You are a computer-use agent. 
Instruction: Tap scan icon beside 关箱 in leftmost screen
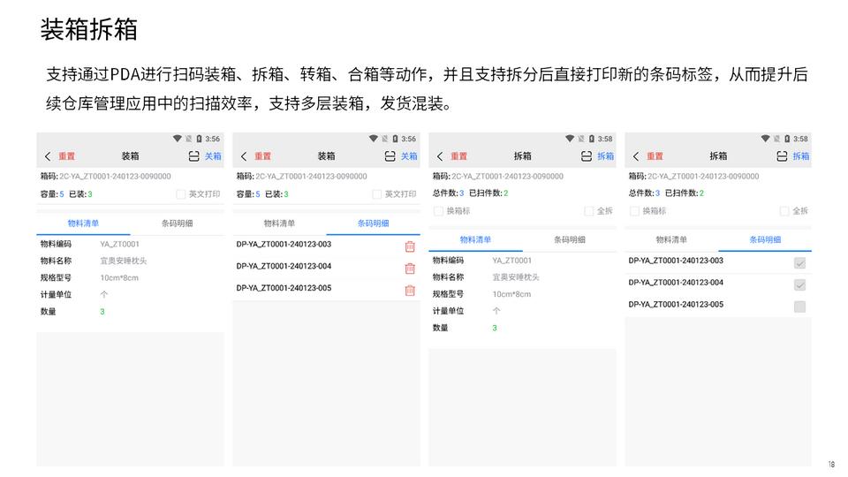(x=193, y=156)
